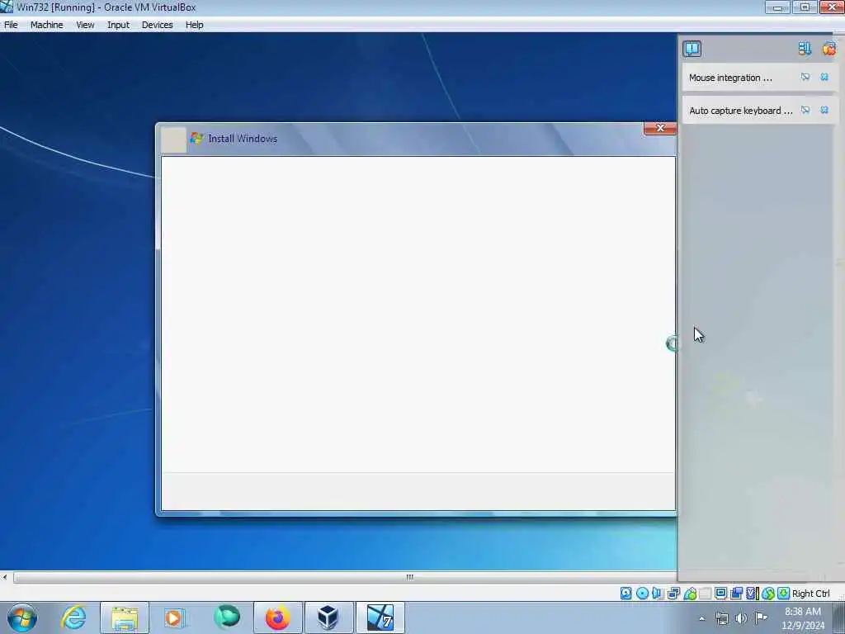
Task: Open details of Auto capture keyboard notification
Action: point(805,110)
